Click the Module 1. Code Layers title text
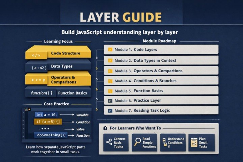This screenshot has width=243, height=162. (x=136, y=50)
